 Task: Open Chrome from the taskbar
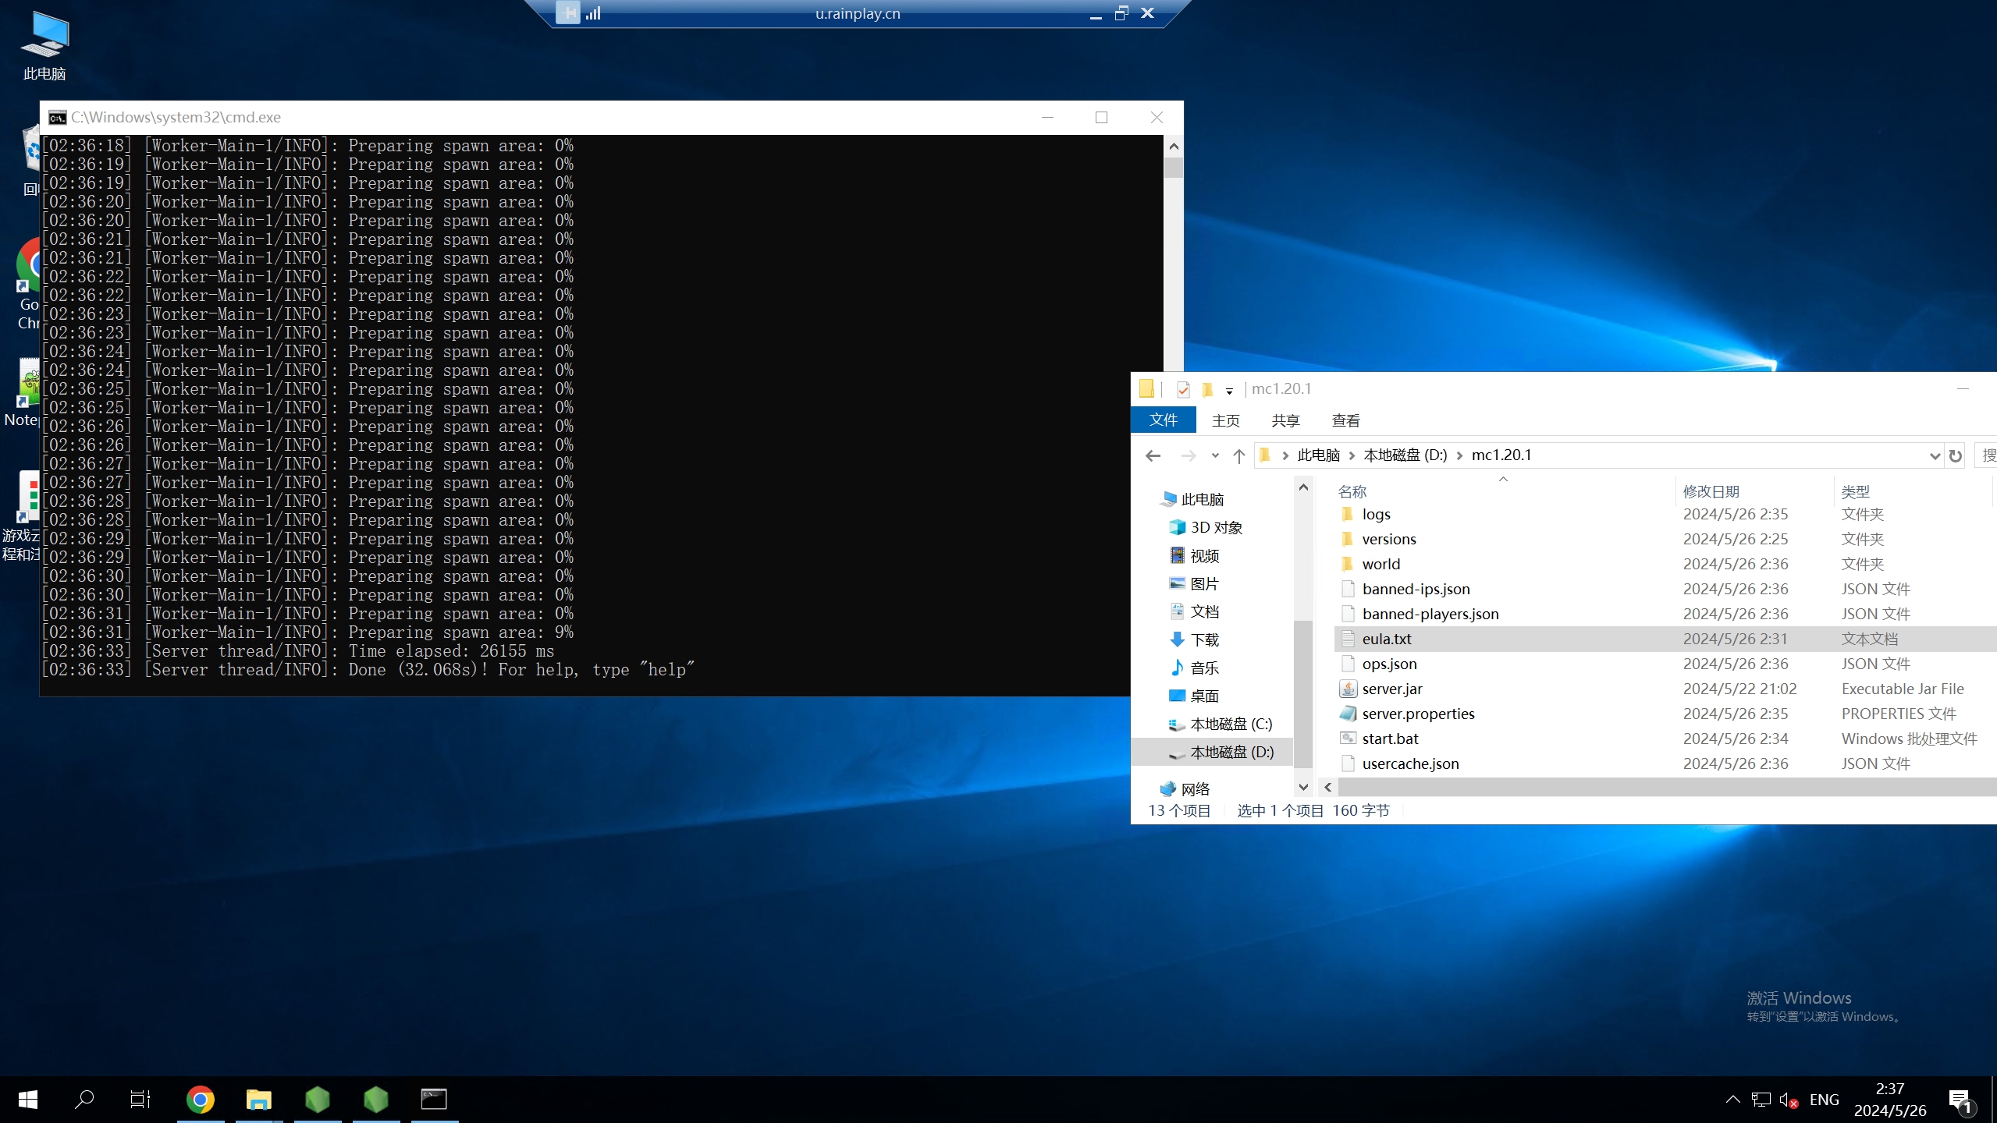click(x=200, y=1100)
